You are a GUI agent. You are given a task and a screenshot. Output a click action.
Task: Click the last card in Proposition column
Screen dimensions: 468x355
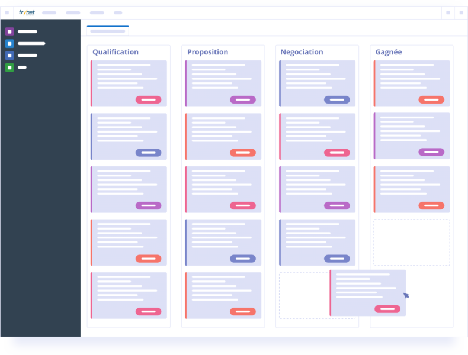pyautogui.click(x=223, y=293)
